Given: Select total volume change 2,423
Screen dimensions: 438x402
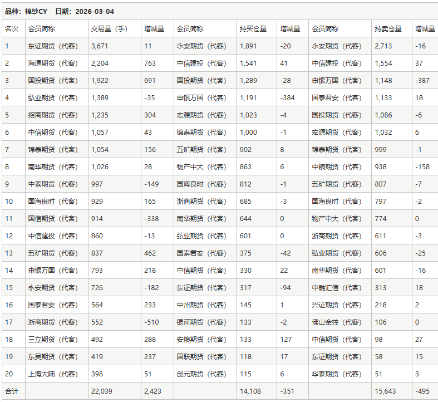Looking at the screenshot, I should pyautogui.click(x=152, y=391).
